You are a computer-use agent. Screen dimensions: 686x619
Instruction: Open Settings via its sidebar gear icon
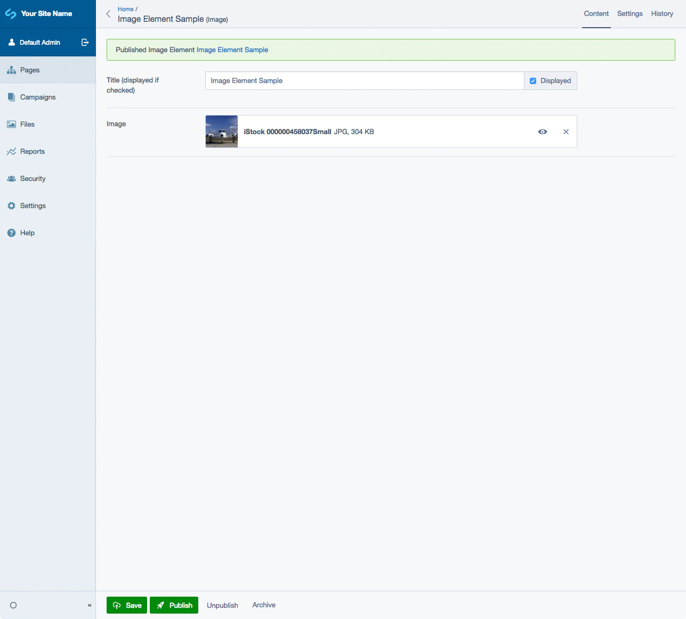pos(11,206)
